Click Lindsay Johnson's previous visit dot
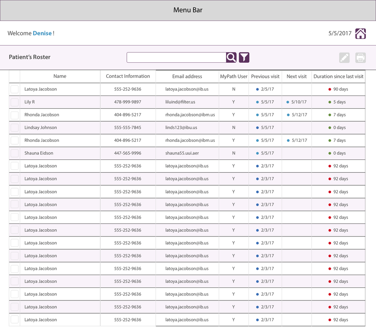This screenshot has height=328, width=376. tap(258, 128)
